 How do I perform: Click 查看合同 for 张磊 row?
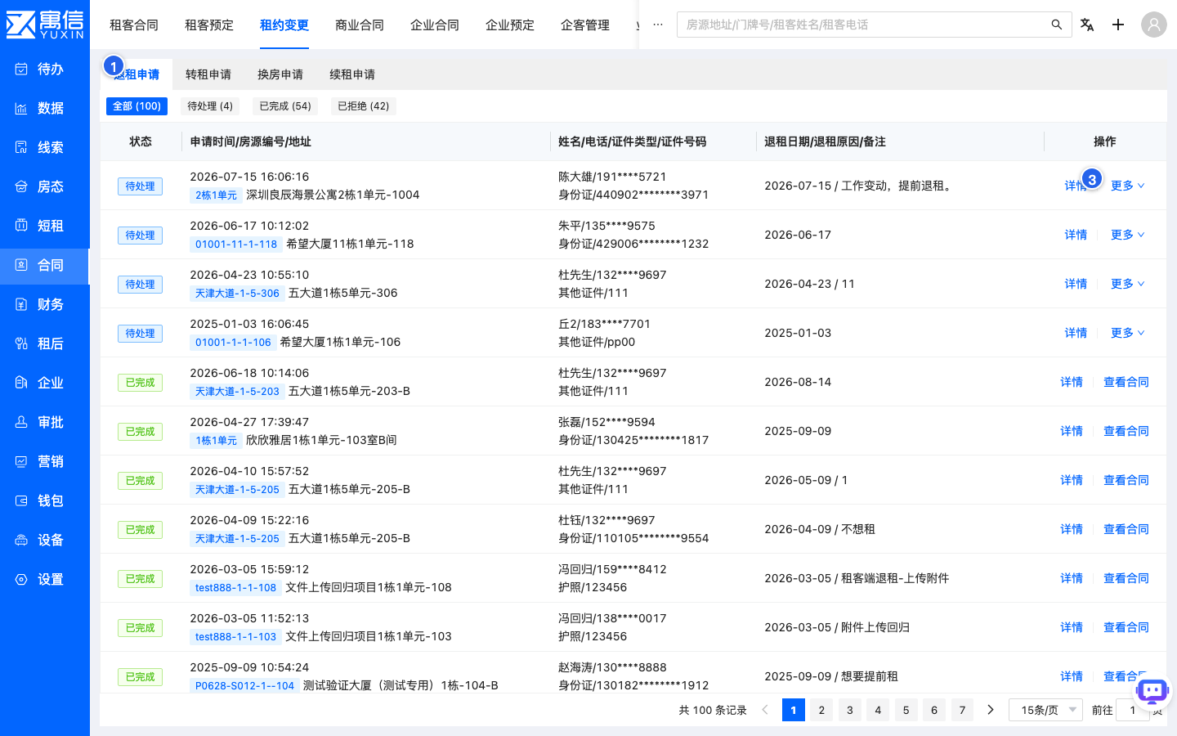tap(1126, 431)
